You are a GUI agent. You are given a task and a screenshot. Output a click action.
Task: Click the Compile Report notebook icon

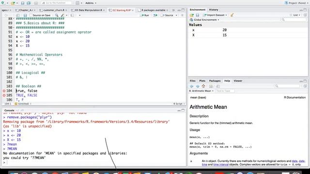72,15
